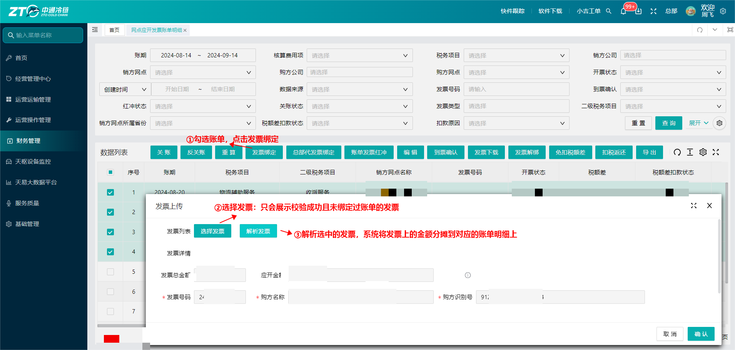The width and height of the screenshot is (735, 350).
Task: Click the 重置 filter button
Action: (638, 123)
